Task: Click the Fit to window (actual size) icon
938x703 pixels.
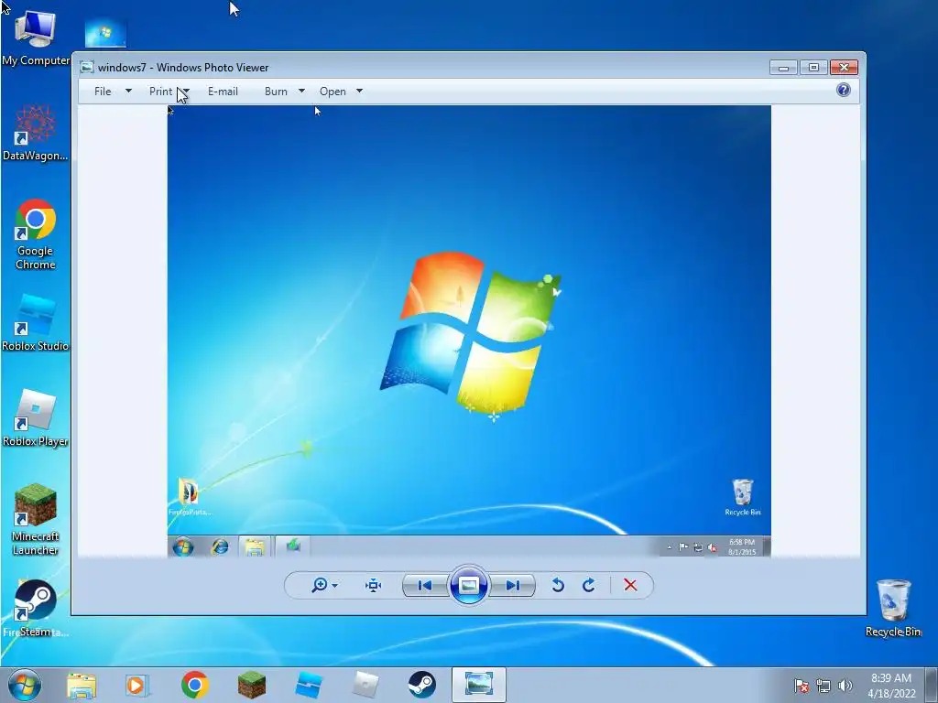Action: pos(374,585)
